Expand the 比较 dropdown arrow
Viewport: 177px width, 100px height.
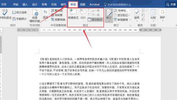coord(153,21)
